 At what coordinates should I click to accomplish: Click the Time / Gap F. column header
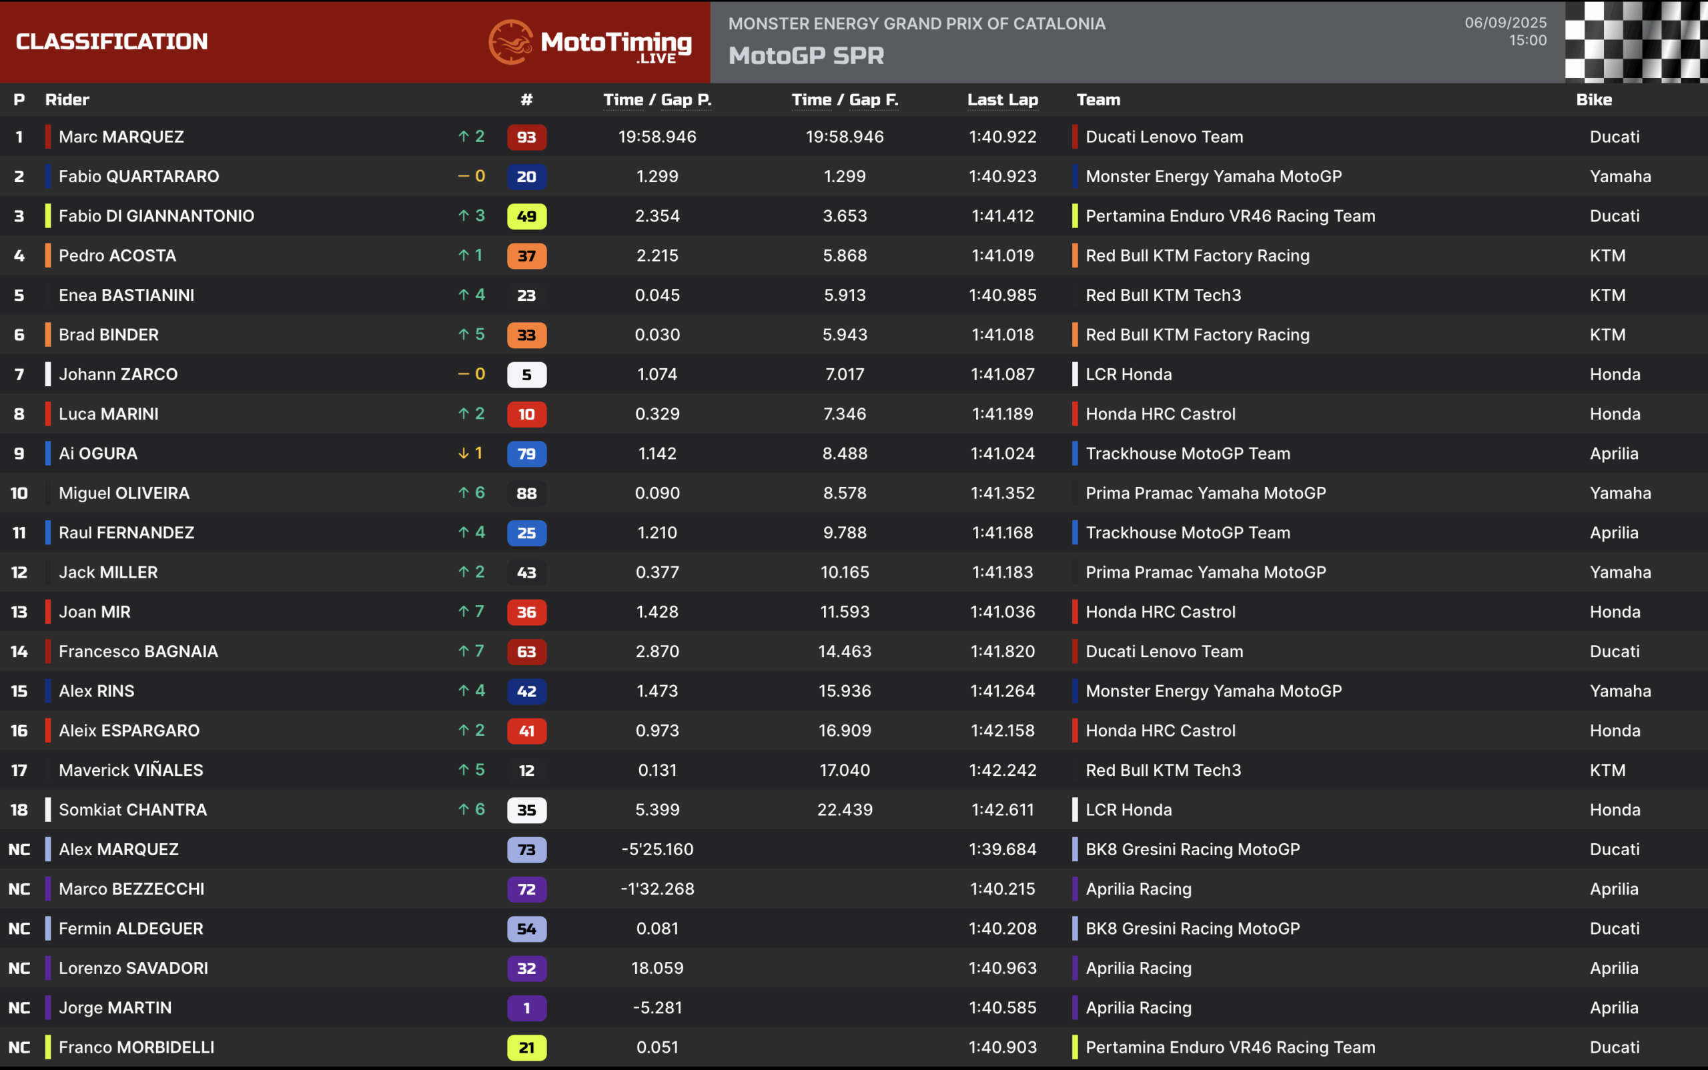tap(845, 101)
